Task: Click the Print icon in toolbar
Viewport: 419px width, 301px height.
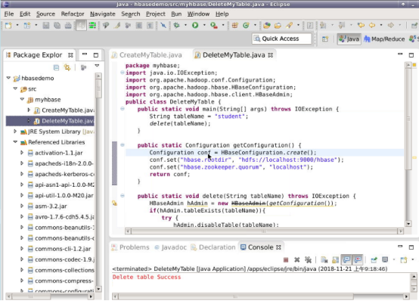Action: click(68, 26)
